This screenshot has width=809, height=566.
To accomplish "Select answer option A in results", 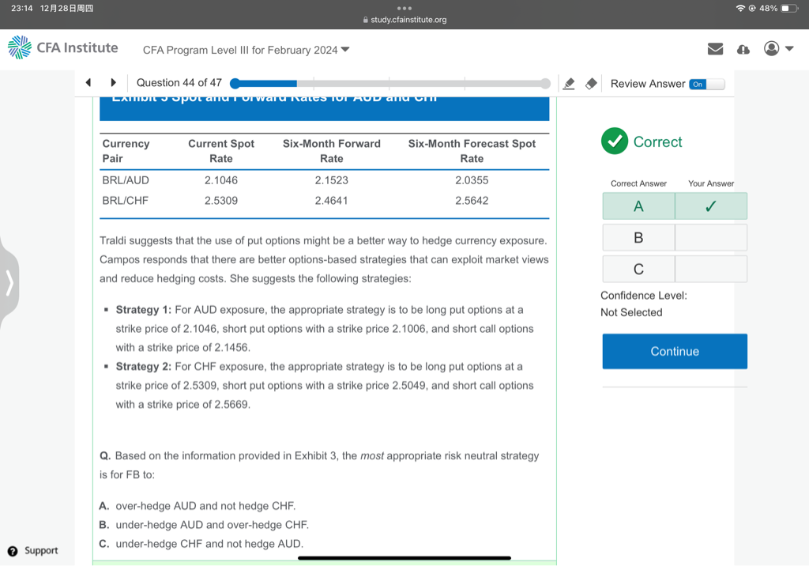I will 638,206.
